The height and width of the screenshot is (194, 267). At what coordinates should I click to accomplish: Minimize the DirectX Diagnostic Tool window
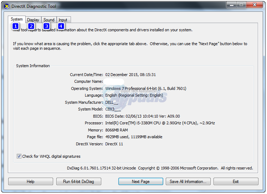(x=231, y=5)
